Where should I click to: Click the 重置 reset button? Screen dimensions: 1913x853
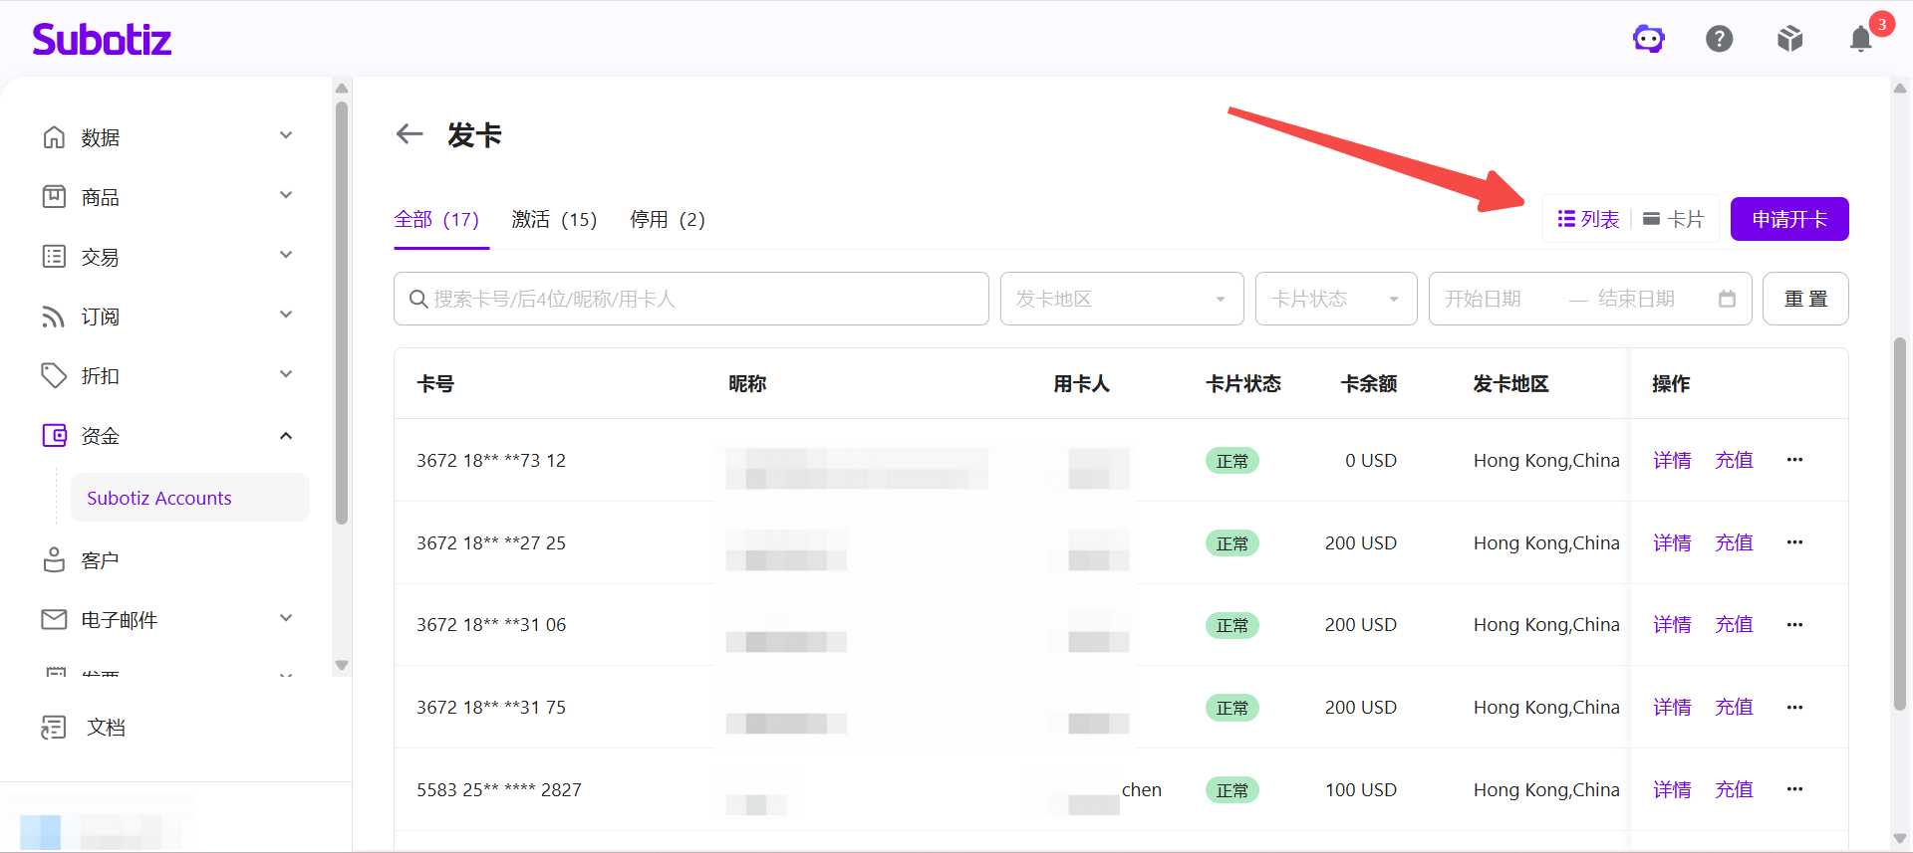pyautogui.click(x=1805, y=299)
